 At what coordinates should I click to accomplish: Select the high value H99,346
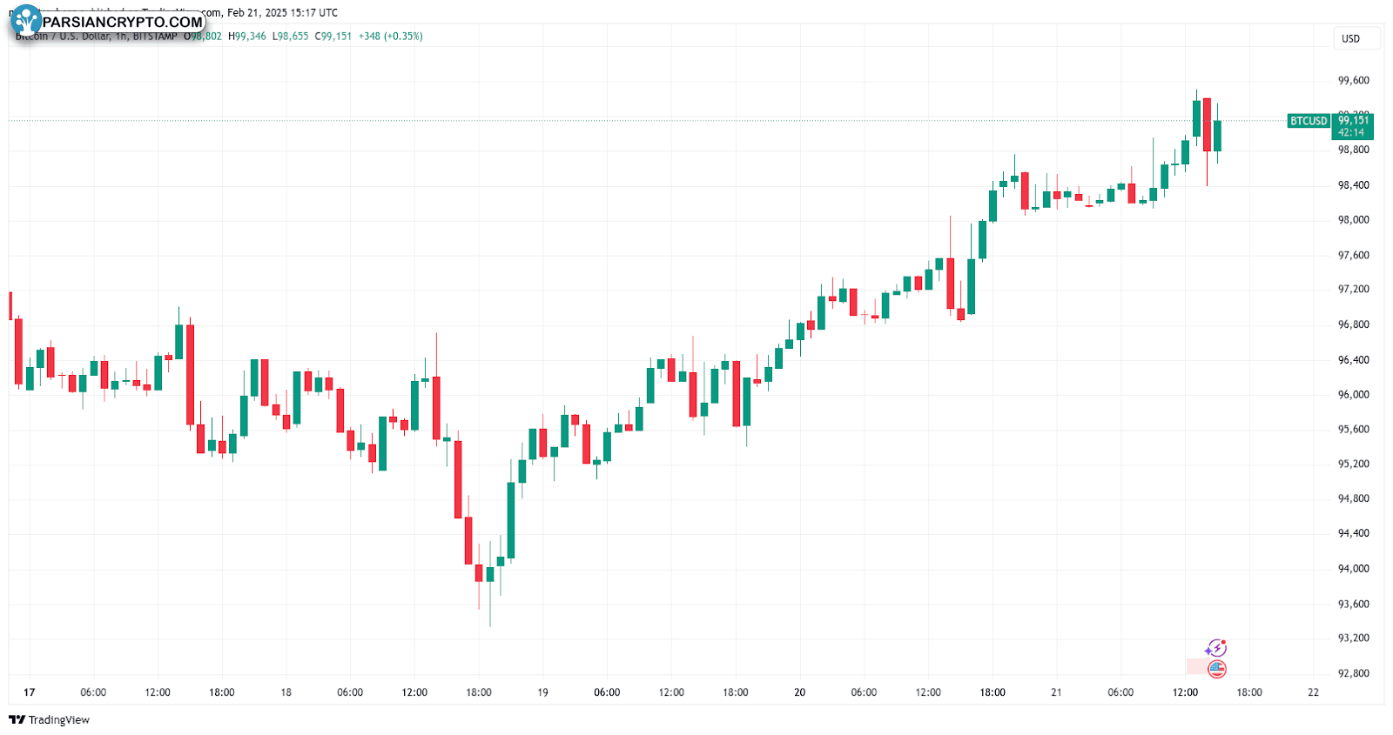pyautogui.click(x=247, y=37)
